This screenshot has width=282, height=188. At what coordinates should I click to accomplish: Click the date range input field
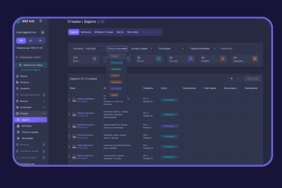tap(87, 48)
